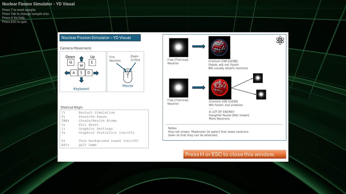
Task: Click the up arrow above W key
Action: pyautogui.click(x=81, y=59)
